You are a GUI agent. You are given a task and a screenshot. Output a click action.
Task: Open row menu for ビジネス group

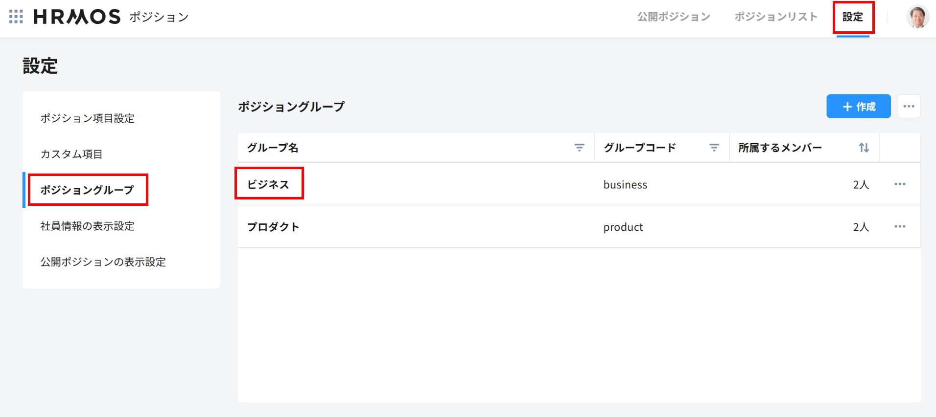(899, 184)
